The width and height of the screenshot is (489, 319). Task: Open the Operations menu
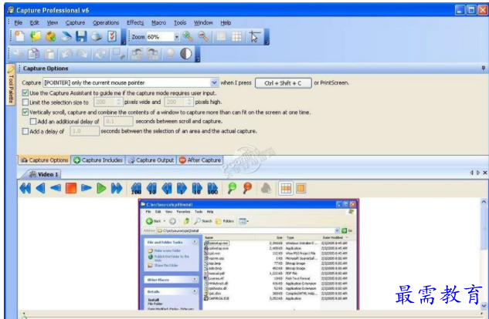pos(106,22)
